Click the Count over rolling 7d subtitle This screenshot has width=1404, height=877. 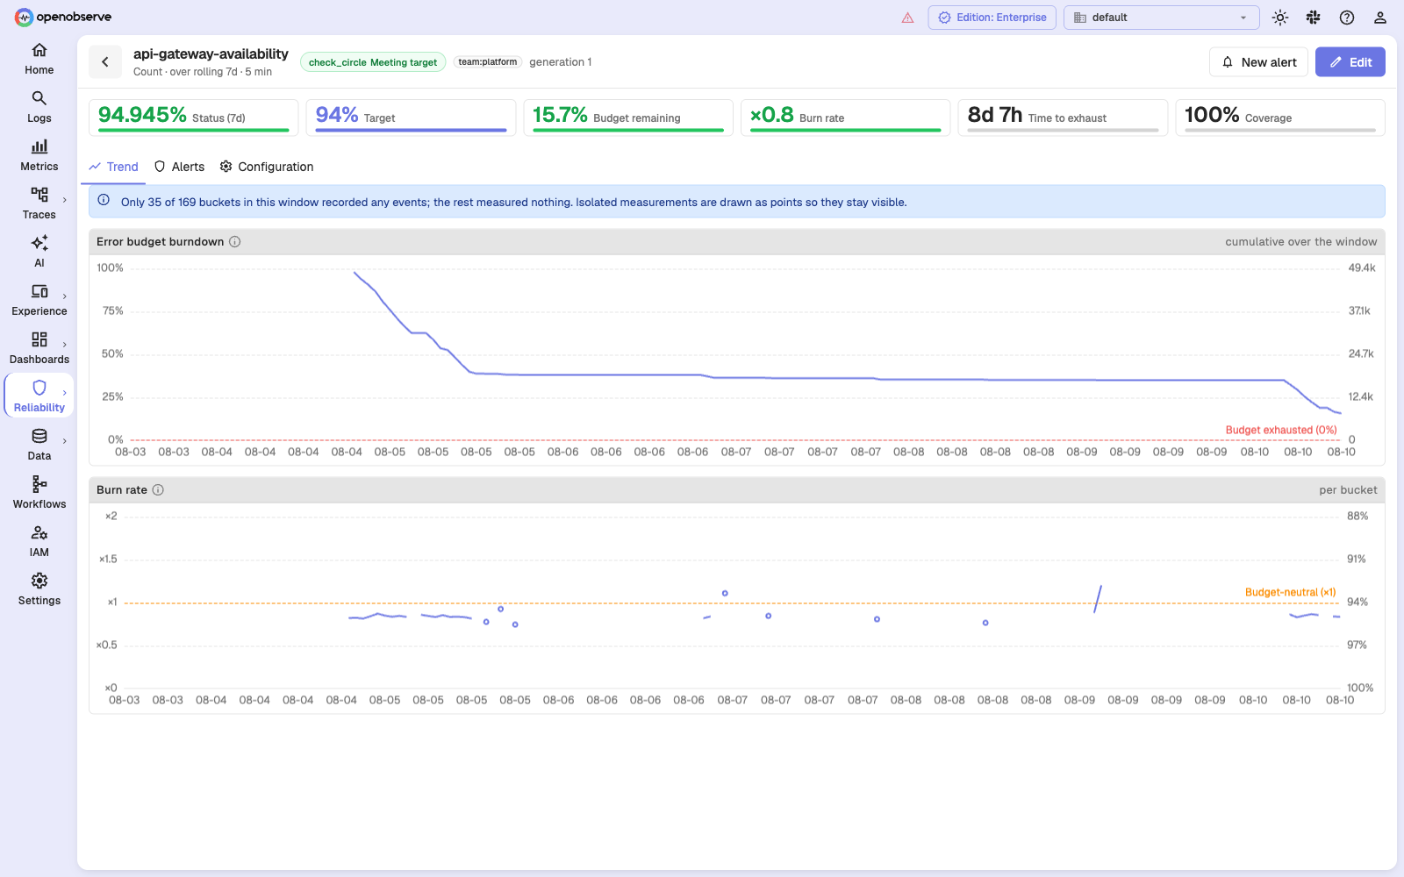(203, 72)
